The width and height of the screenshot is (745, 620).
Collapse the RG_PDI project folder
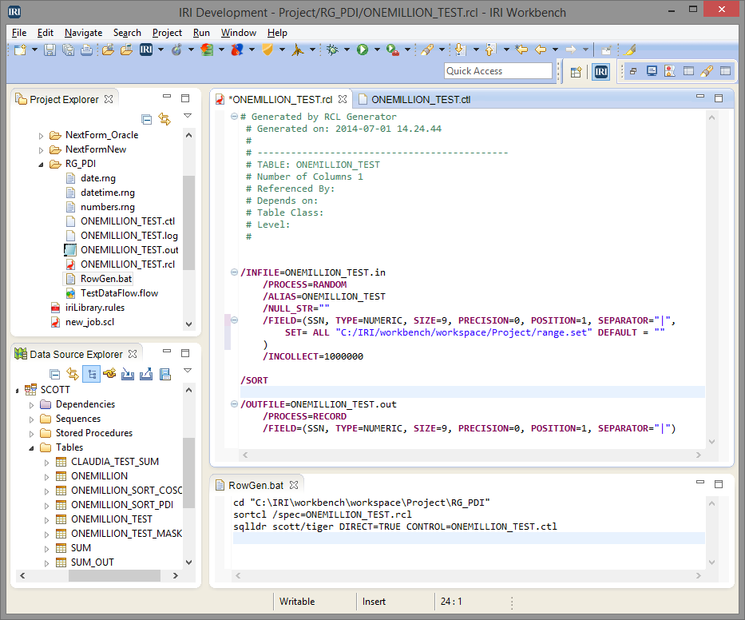pyautogui.click(x=42, y=165)
